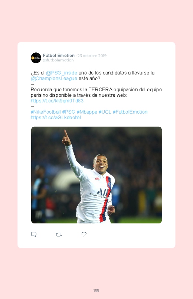This screenshot has width=193, height=299.
Task: Click the tweet text mentioning TERCERA equipación
Action: [96, 92]
